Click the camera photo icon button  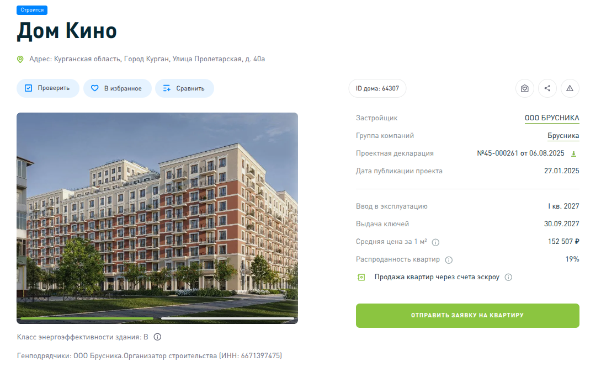click(525, 88)
